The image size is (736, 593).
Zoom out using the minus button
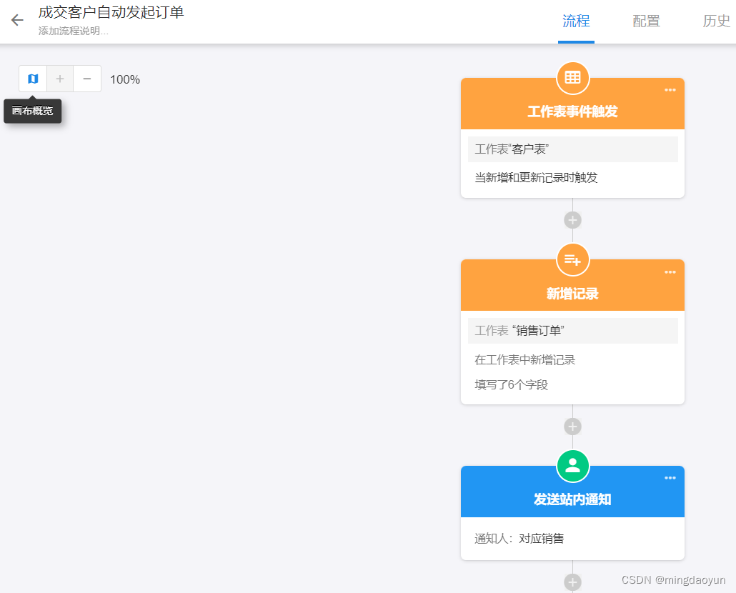(x=86, y=79)
